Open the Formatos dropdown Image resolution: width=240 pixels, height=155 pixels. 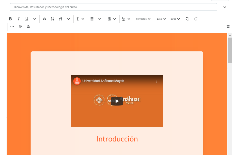tap(143, 19)
